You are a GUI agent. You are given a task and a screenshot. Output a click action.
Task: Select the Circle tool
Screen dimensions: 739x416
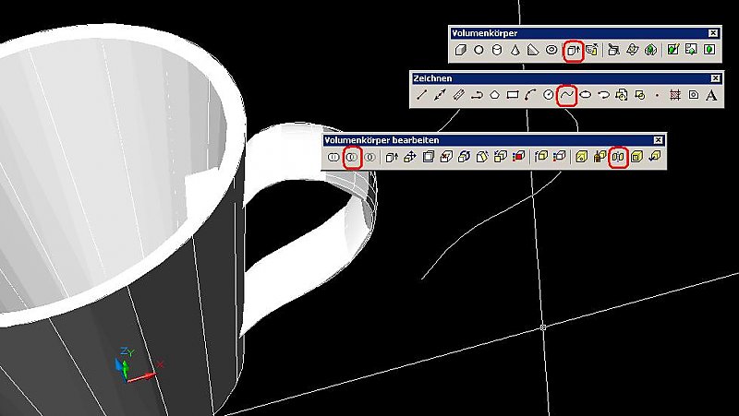pos(549,95)
